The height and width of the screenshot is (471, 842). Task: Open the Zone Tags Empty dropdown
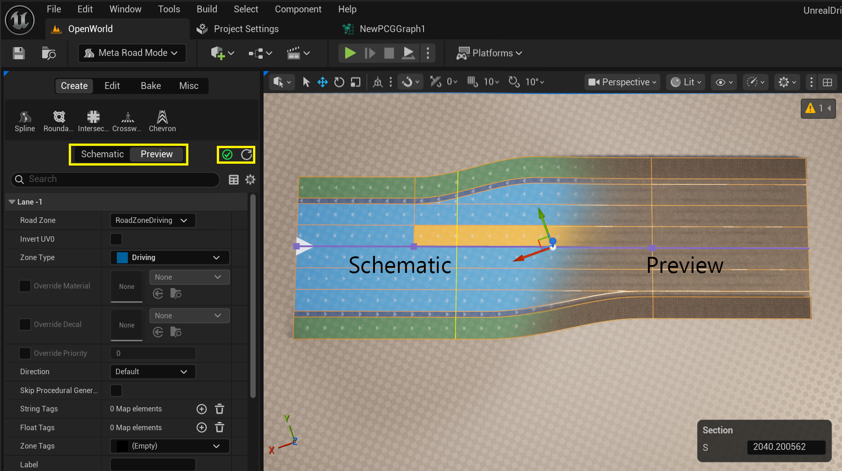(170, 446)
